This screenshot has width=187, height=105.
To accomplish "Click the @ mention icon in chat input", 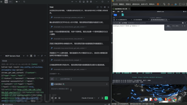I will pyautogui.click(x=52, y=98).
